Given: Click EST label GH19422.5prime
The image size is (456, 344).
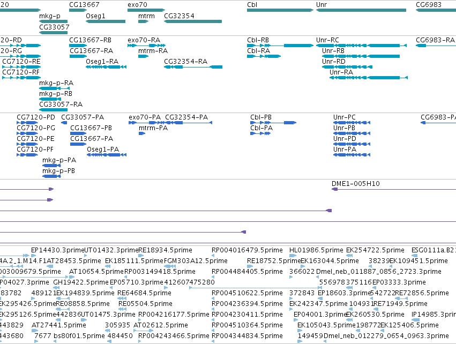Looking at the screenshot, I should coord(81,282).
